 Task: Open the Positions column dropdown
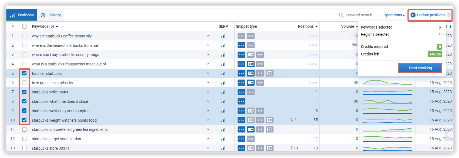point(316,27)
